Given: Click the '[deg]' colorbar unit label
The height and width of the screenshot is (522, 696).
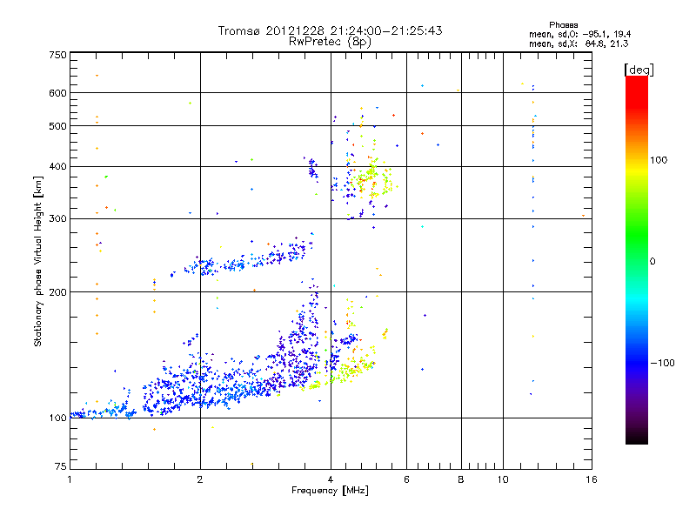Looking at the screenshot, I should 639,70.
